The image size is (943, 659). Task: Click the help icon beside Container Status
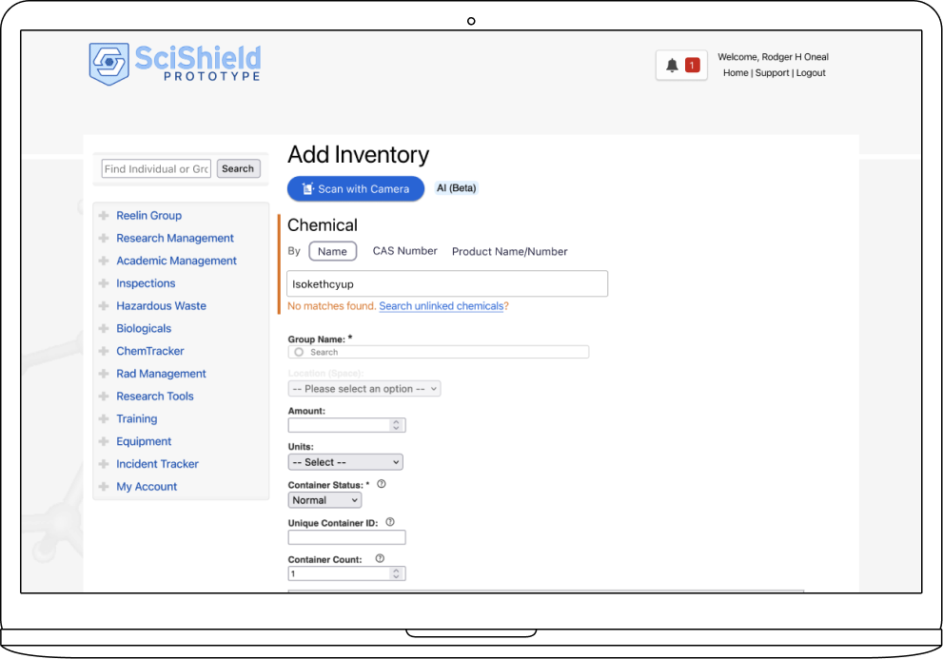(381, 483)
